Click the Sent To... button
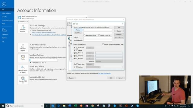This screenshot has height=108, width=193. pos(78,33)
